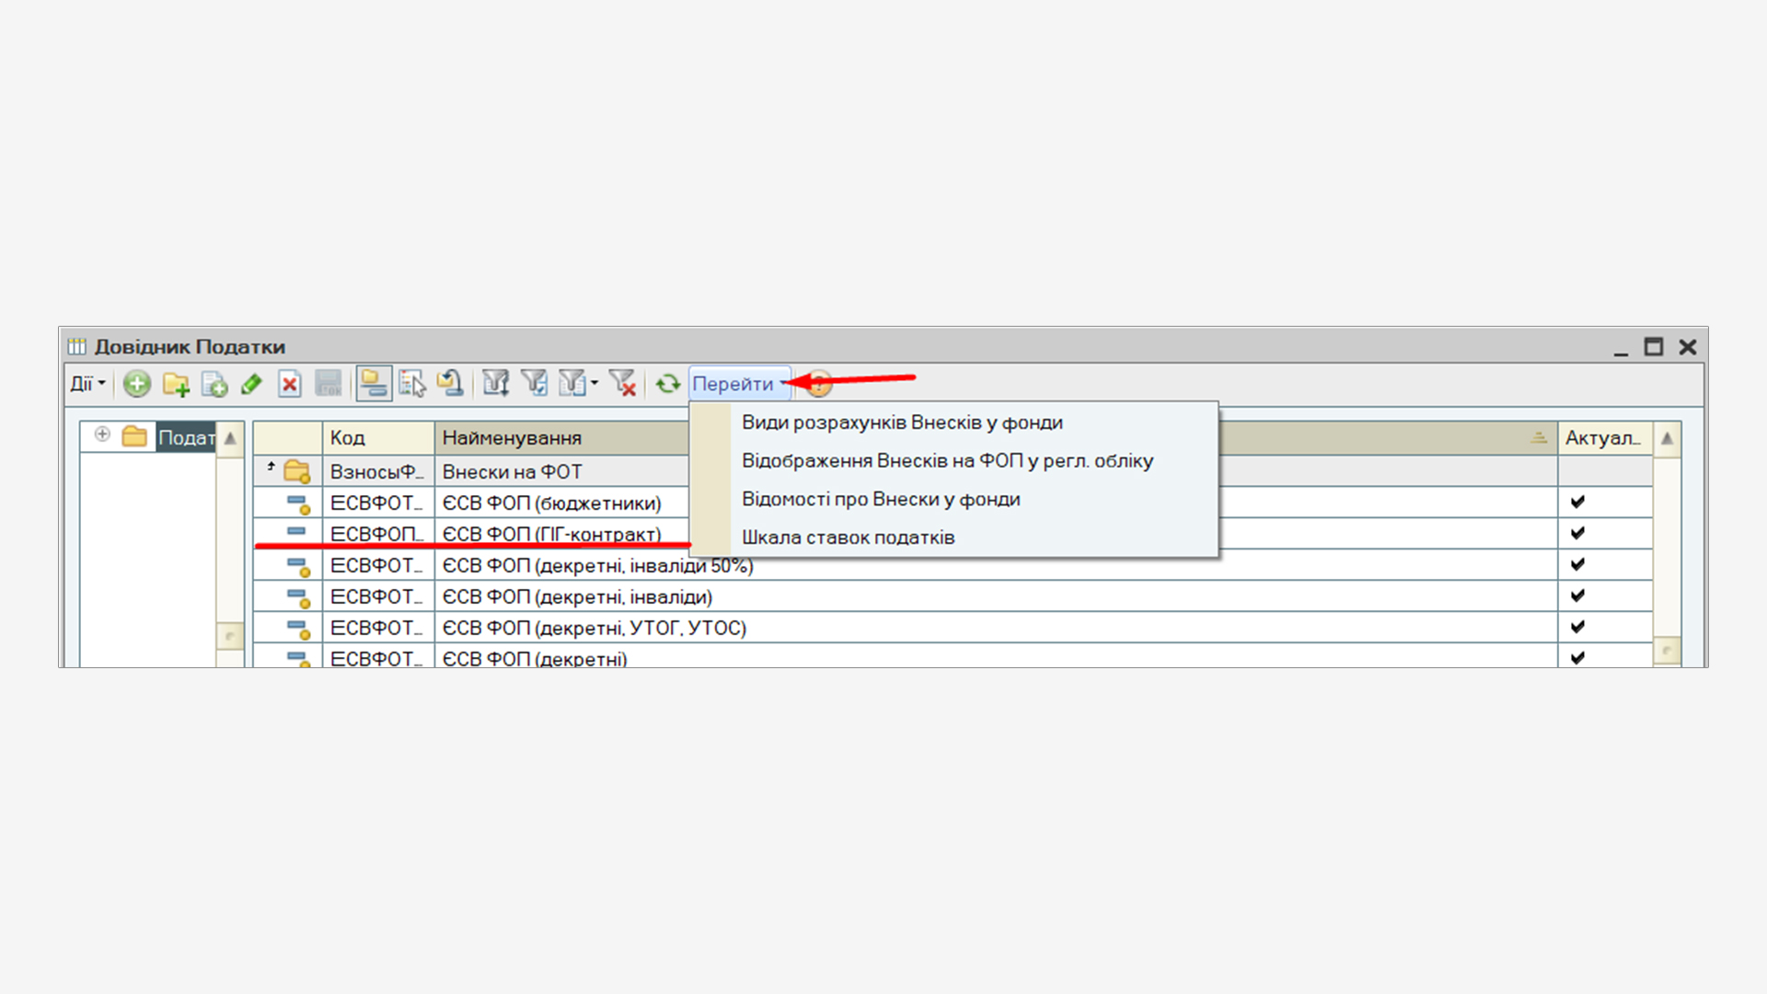The width and height of the screenshot is (1767, 994).
Task: Click the ЕСВФОТ... code cell of the бюджетники row
Action: 378,503
